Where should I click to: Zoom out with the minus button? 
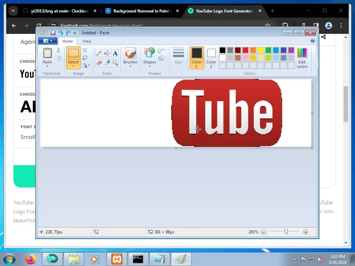click(x=263, y=232)
